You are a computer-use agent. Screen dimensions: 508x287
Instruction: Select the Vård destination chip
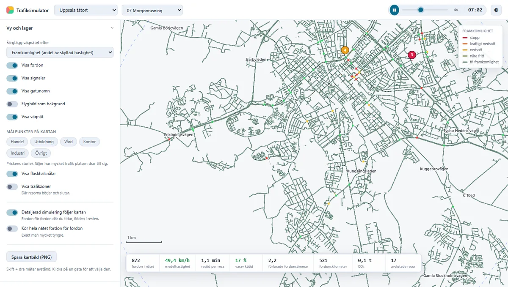coord(69,142)
